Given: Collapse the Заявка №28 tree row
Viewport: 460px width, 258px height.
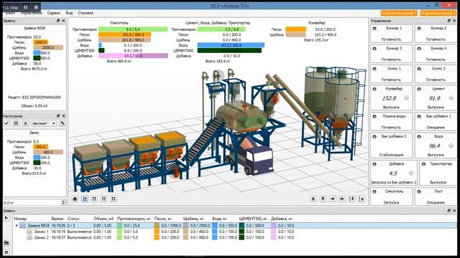Looking at the screenshot, I should pos(17,226).
